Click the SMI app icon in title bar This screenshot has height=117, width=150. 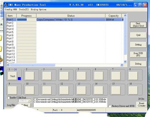(6, 5)
